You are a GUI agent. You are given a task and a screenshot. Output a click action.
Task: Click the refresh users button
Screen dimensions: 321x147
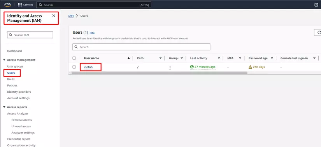click(319, 33)
